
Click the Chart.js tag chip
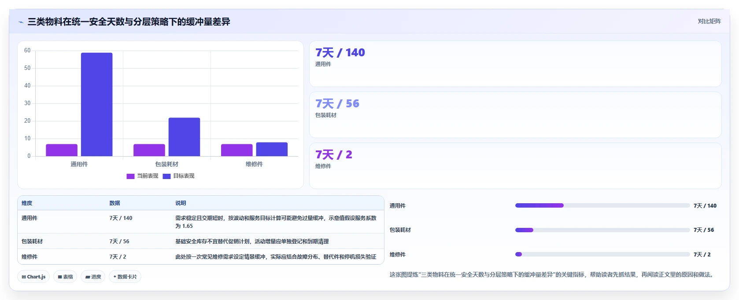33,277
